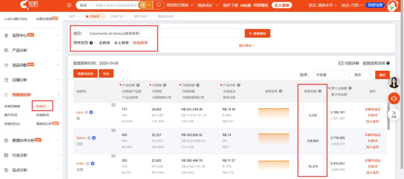The image size is (404, 179).
Task: Click the translate icon next to 'Batom'
Action: (93, 138)
